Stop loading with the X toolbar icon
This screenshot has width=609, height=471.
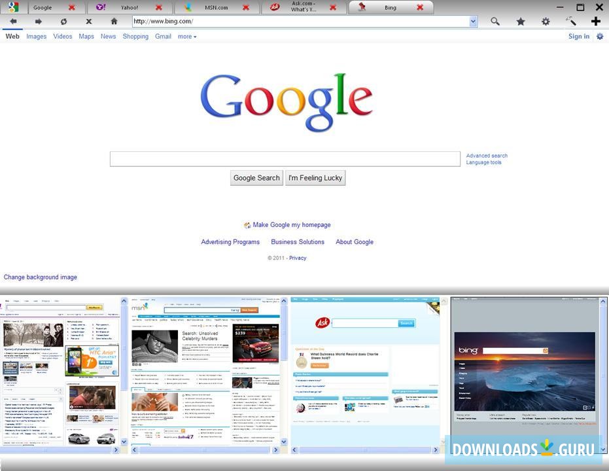coord(89,22)
